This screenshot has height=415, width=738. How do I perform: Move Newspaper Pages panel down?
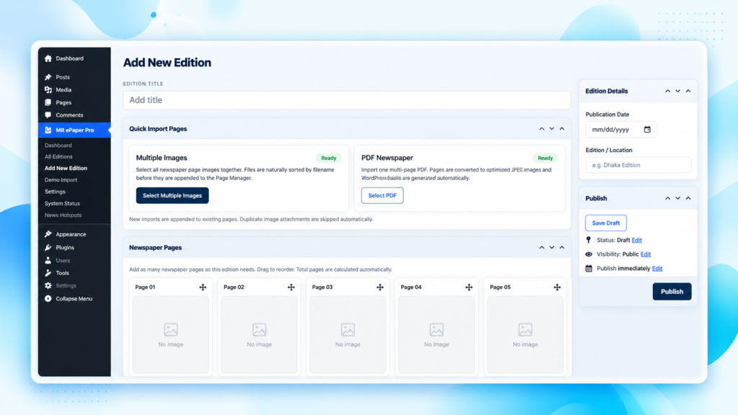point(551,248)
